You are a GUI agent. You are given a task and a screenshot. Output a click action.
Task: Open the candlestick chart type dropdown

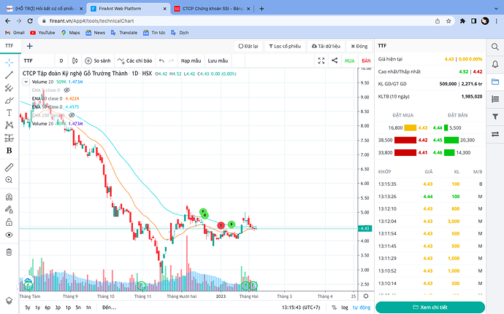pyautogui.click(x=75, y=60)
